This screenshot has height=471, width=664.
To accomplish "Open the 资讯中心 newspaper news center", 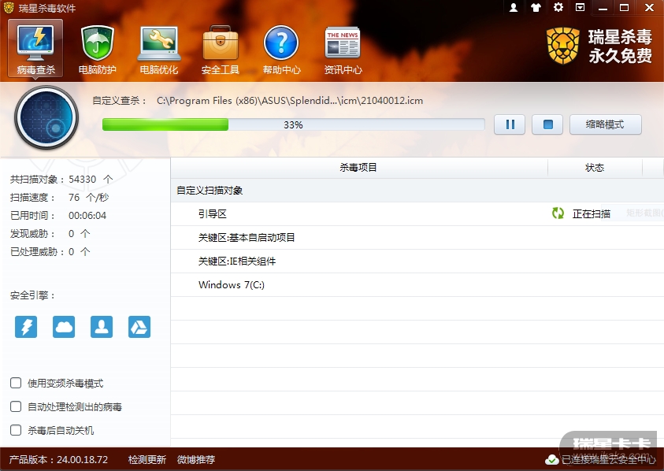I will click(343, 50).
